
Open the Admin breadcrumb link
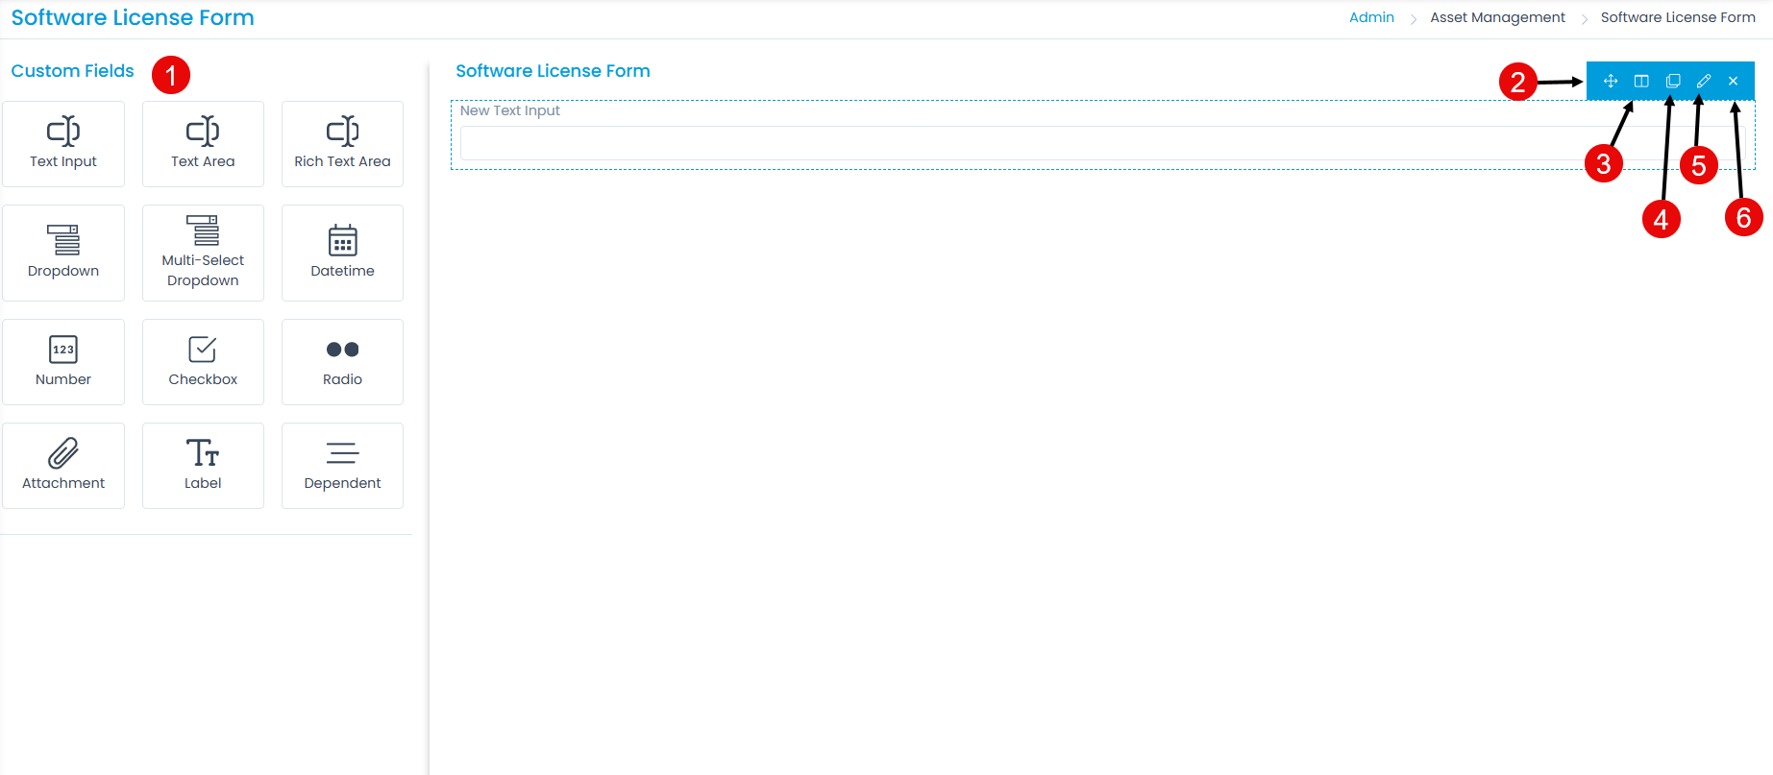1371,17
